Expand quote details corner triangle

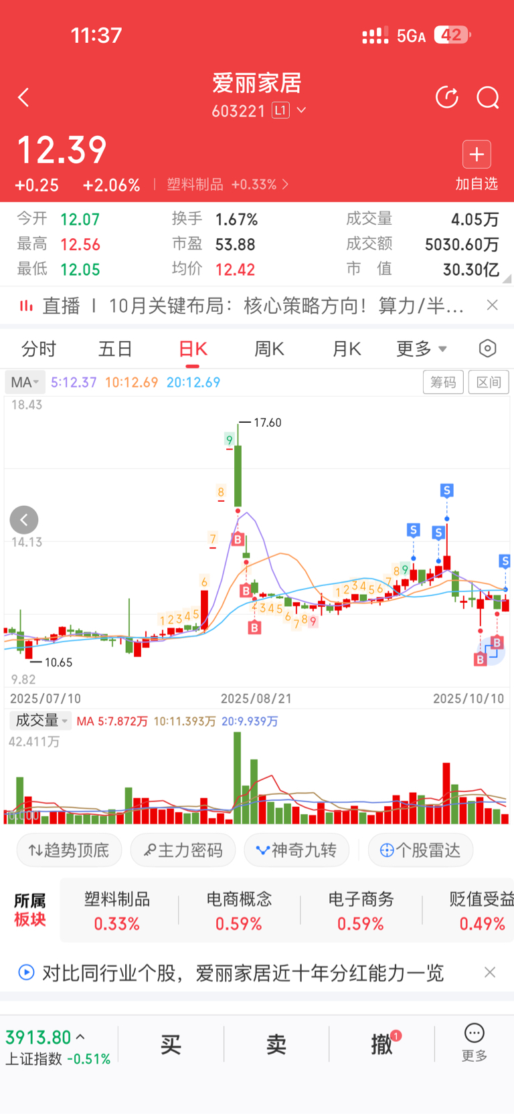[507, 279]
